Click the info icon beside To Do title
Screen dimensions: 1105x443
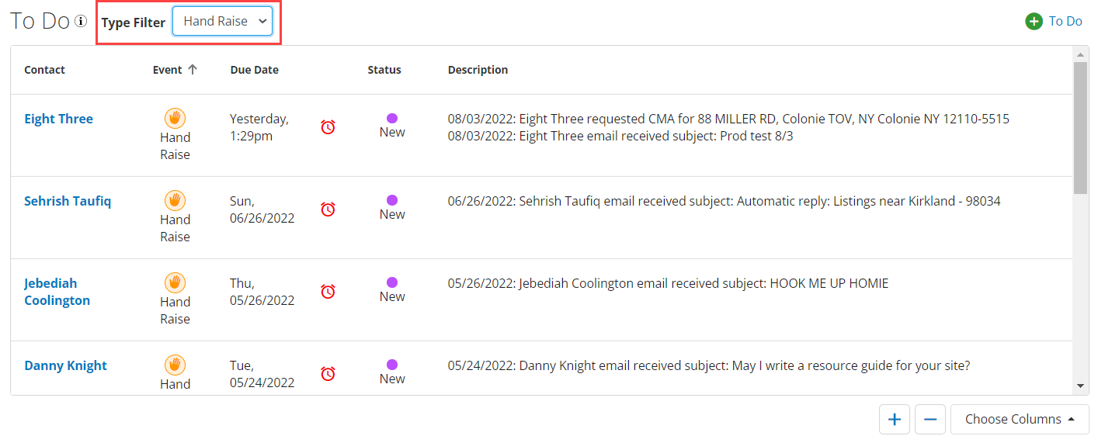pos(81,22)
